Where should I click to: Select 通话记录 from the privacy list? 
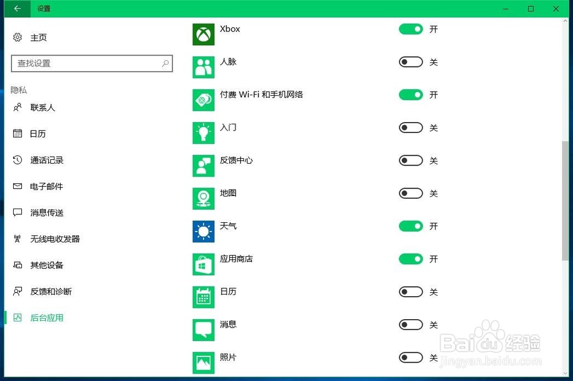pos(46,160)
